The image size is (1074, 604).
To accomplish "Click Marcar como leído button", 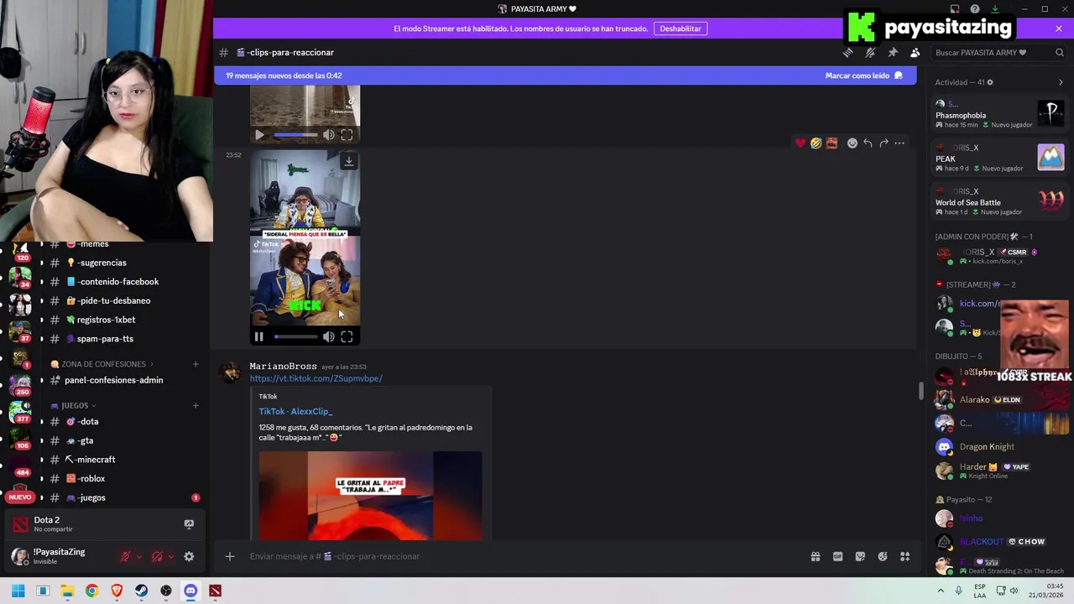I will (x=863, y=75).
